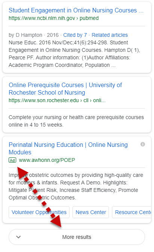Click the www.awhonn.org/POEP ad URL
This screenshot has width=154, height=252.
[47, 160]
